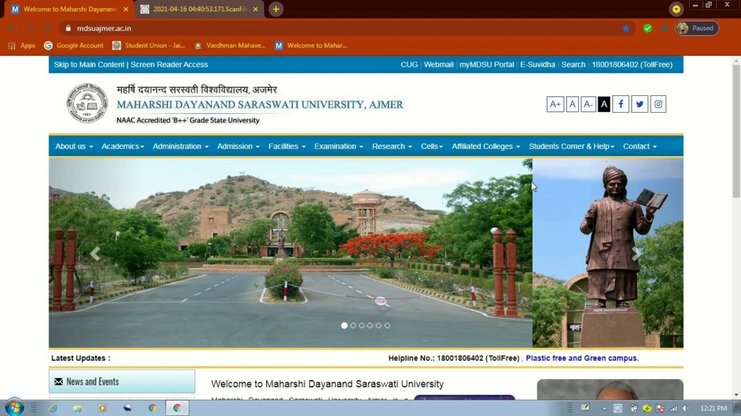Click Skip to Main Content link
This screenshot has width=741, height=416.
coord(89,65)
